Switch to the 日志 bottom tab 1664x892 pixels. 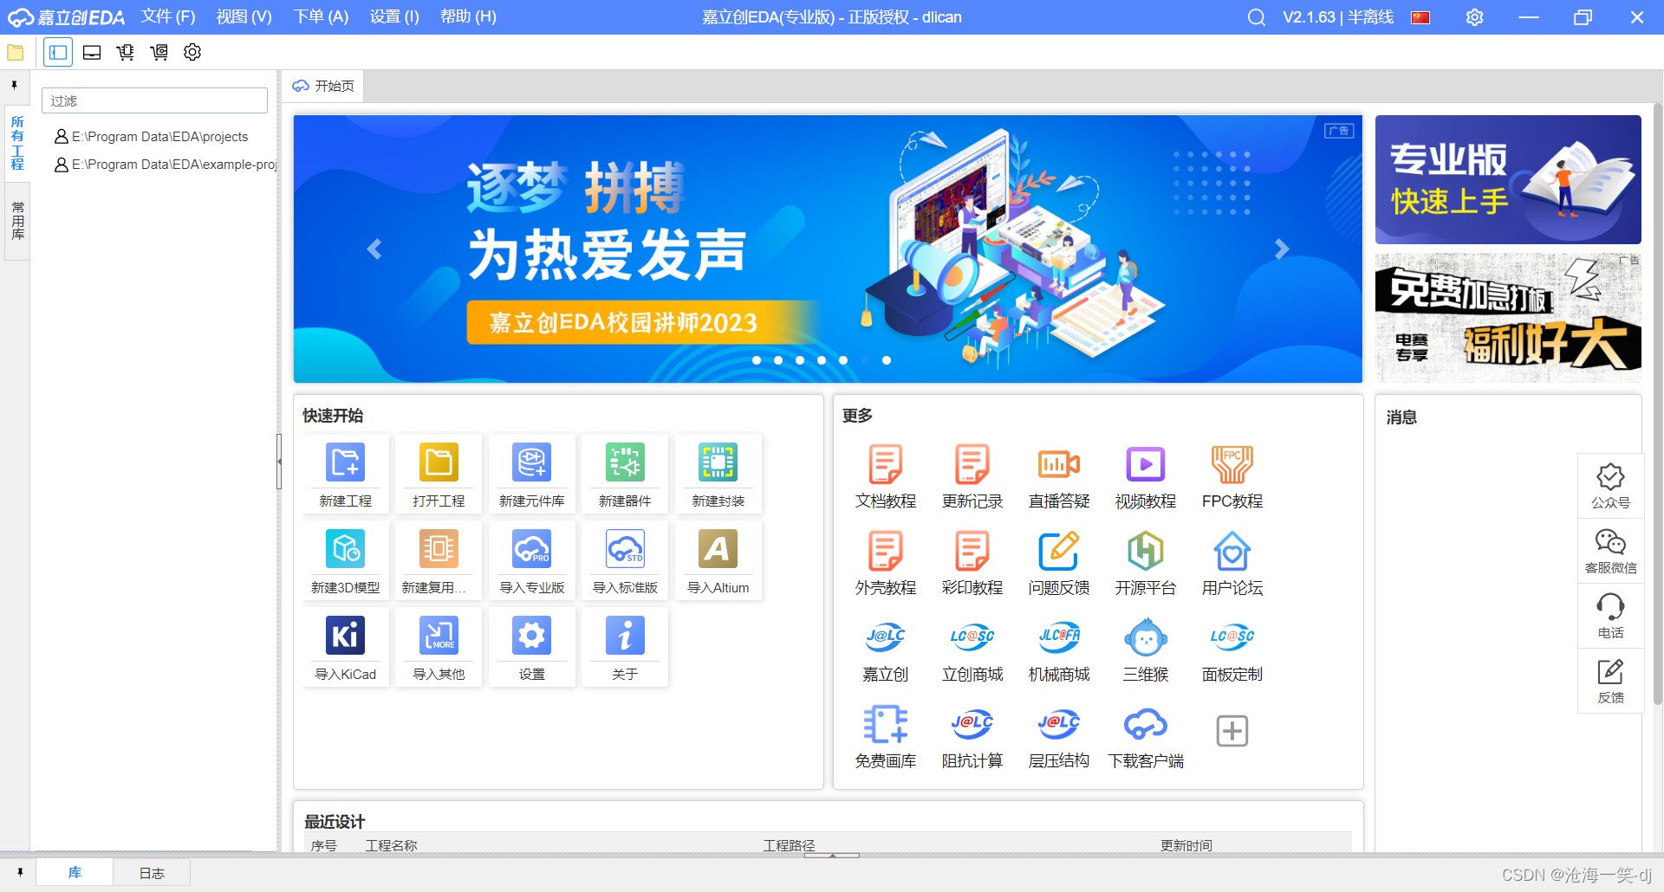click(152, 873)
